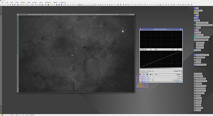Image resolution: width=213 pixels, height=116 pixels.
Task: Toggle the green channel in HistogramTransformation
Action: [x=144, y=75]
